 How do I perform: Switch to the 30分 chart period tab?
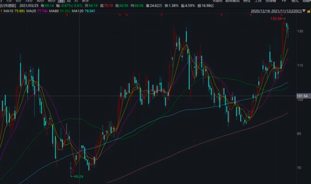(x=40, y=1)
